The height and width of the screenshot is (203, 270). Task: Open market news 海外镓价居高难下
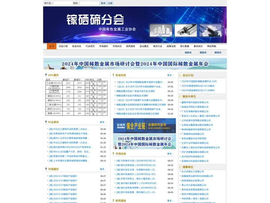click(137, 183)
